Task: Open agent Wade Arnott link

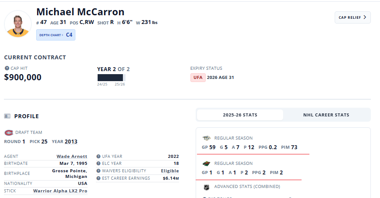Action: click(72, 157)
